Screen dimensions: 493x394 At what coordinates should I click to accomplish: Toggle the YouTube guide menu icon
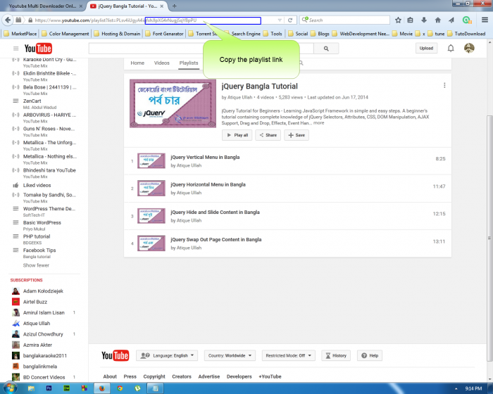[x=15, y=49]
